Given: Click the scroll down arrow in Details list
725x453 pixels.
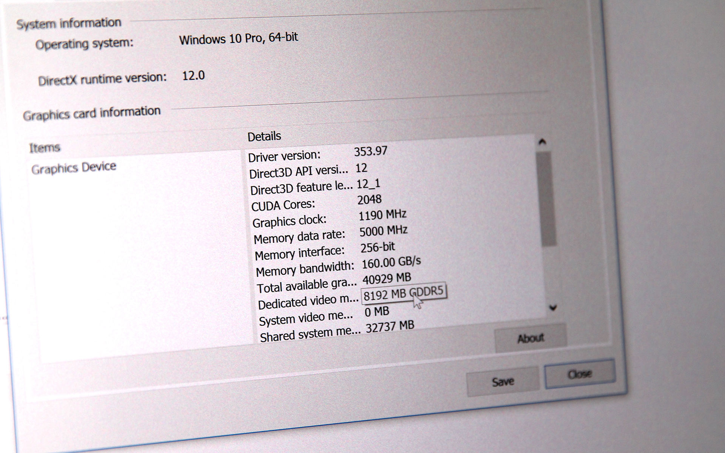Looking at the screenshot, I should click(x=553, y=308).
